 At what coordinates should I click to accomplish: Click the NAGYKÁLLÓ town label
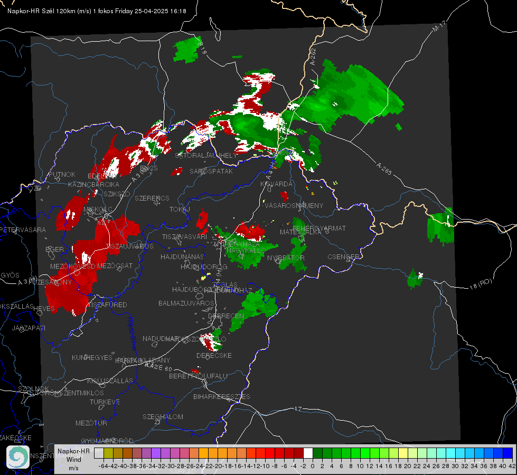coord(246,251)
